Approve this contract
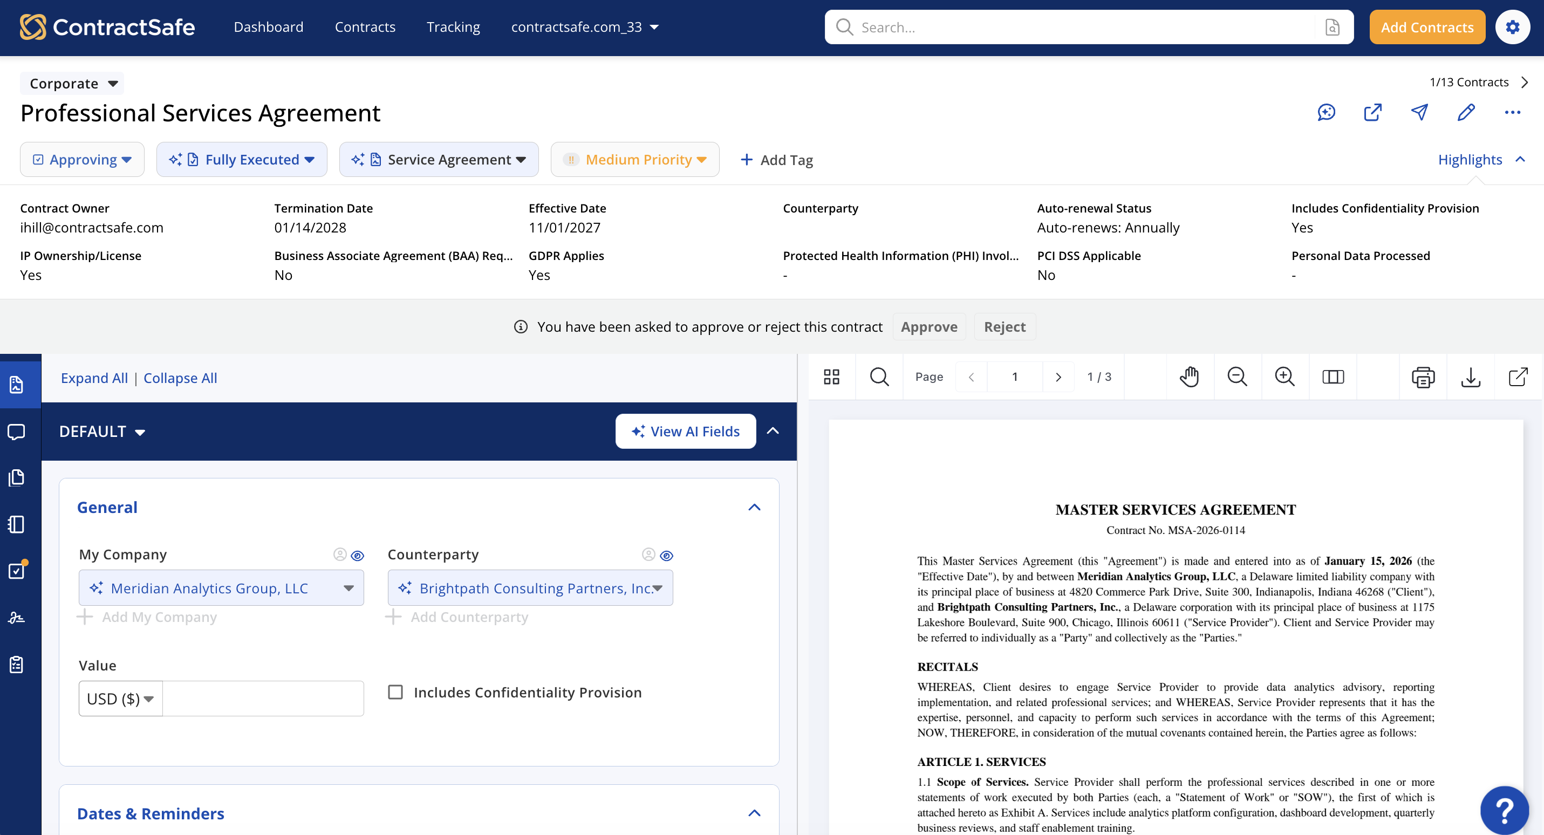Viewport: 1544px width, 835px height. point(928,327)
